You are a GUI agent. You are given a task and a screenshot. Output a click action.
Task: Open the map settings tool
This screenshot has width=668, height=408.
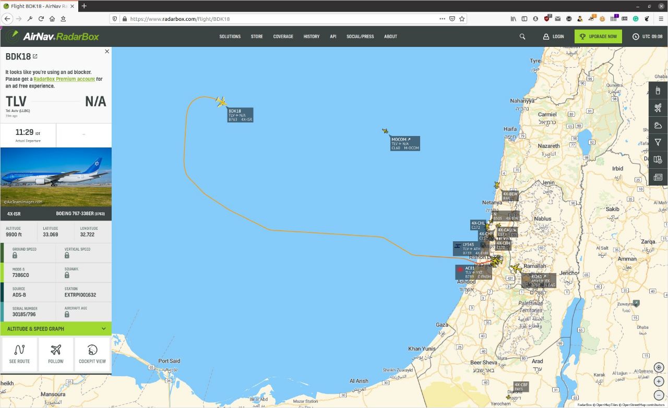(x=658, y=159)
